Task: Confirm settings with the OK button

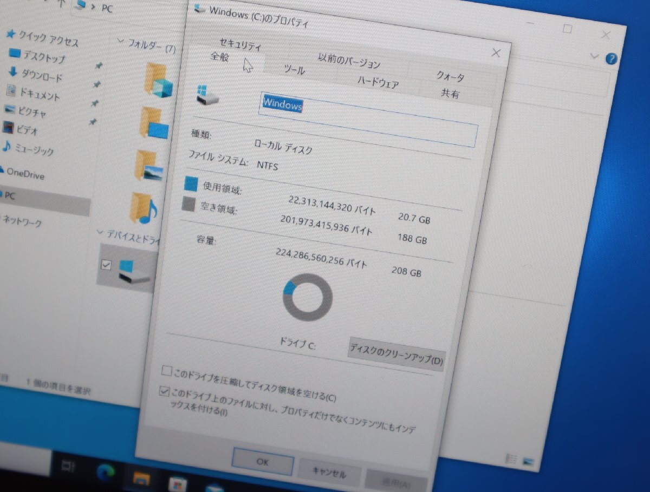Action: click(262, 463)
